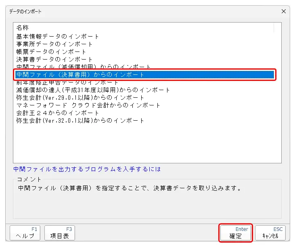This screenshot has height=245, width=295.
Task: Pick 中間ファイル（減価償却用）からのインポート
Action: 84,66
